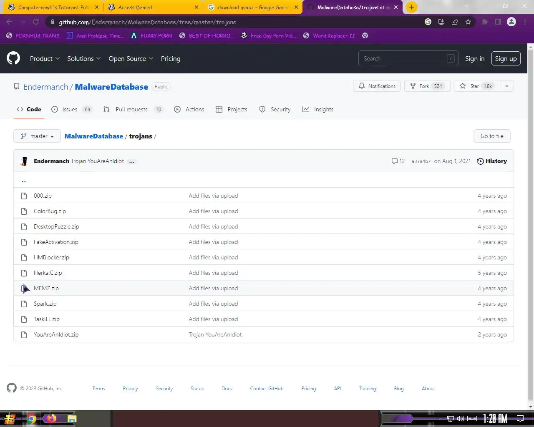Open the master branch selector
Viewport: 534px width, 427px height.
(37, 136)
